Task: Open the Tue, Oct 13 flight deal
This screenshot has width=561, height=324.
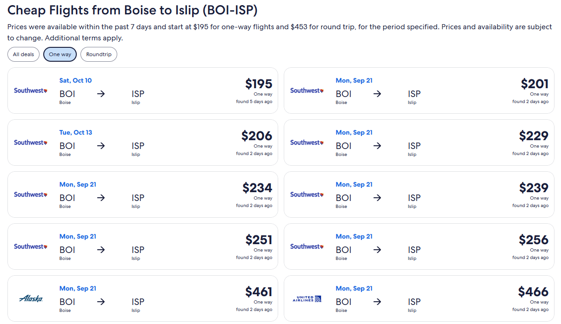Action: [x=143, y=143]
